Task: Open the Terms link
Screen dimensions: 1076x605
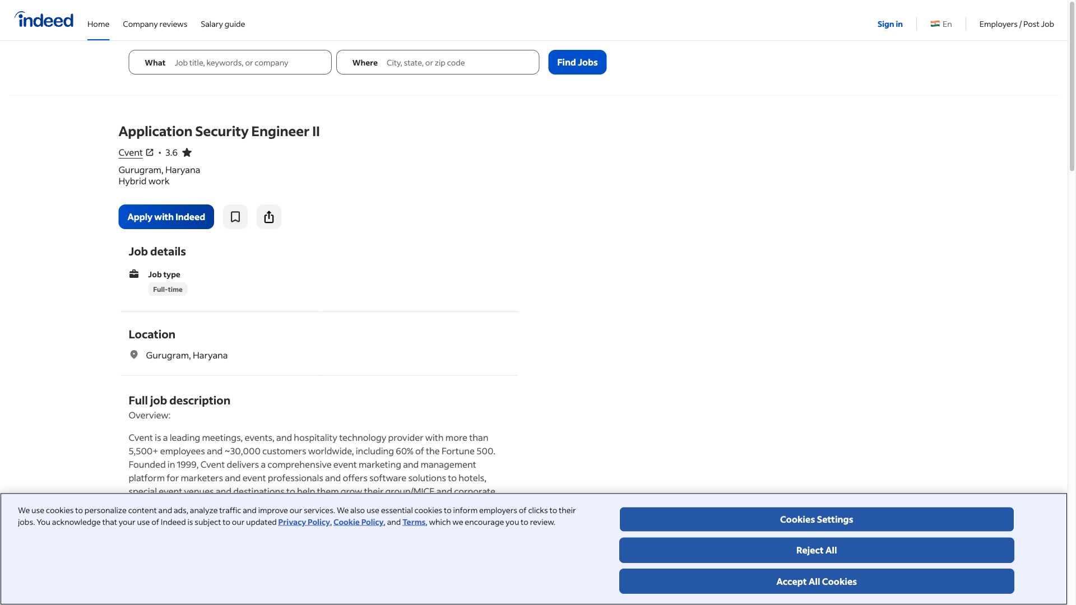Action: tap(414, 522)
